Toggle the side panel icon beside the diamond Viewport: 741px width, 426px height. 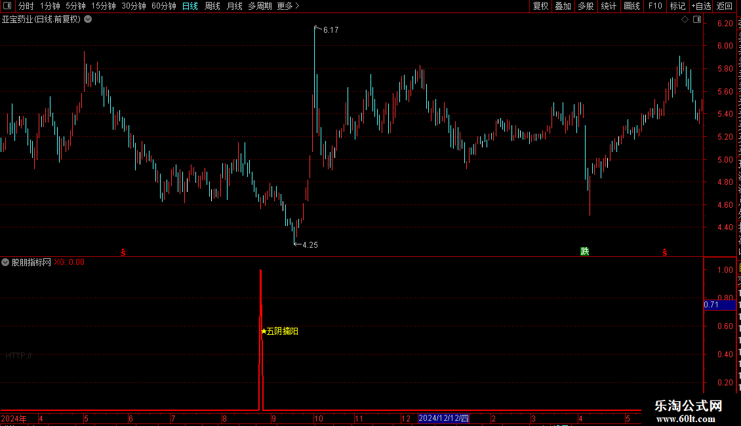[697, 20]
